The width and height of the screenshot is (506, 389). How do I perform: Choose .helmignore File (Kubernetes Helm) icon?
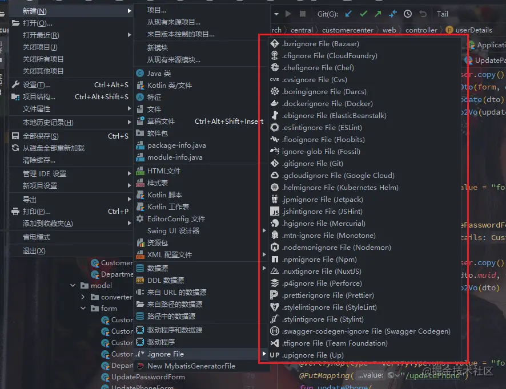(x=275, y=187)
